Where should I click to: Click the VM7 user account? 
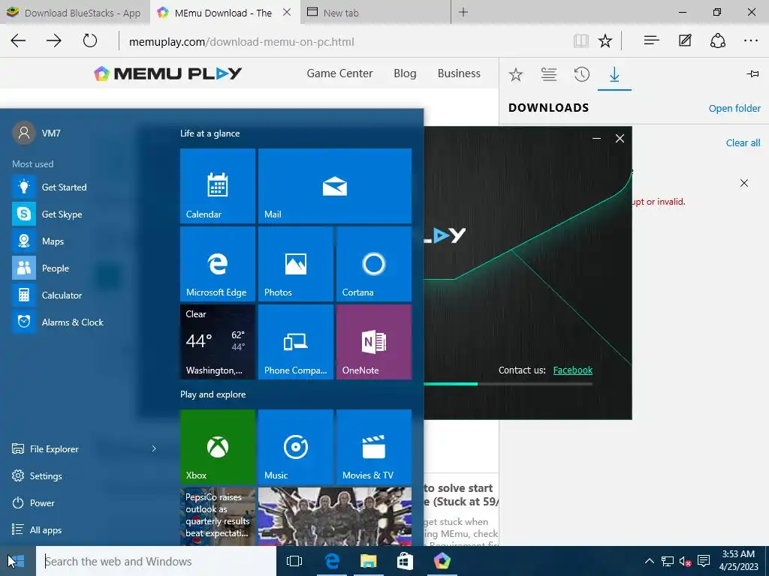[36, 133]
